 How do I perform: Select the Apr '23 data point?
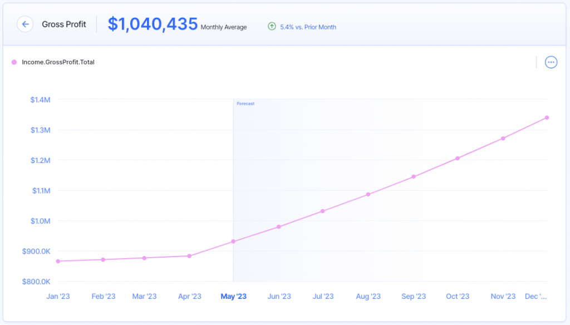(x=189, y=256)
